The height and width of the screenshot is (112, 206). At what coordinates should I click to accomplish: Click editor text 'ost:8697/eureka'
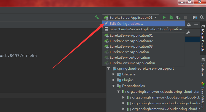[18, 56]
